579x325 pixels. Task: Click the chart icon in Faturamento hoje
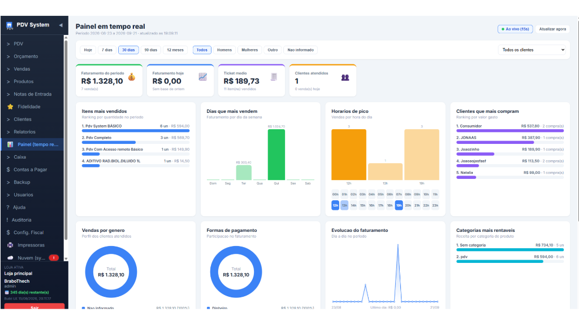tap(203, 77)
